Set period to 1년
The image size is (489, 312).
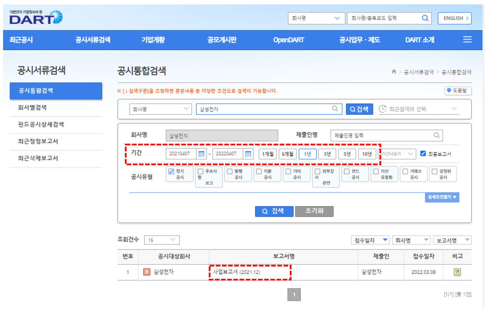tap(307, 154)
